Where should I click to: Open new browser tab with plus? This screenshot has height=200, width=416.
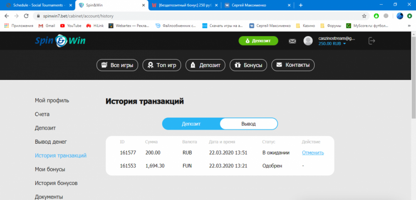click(x=301, y=5)
